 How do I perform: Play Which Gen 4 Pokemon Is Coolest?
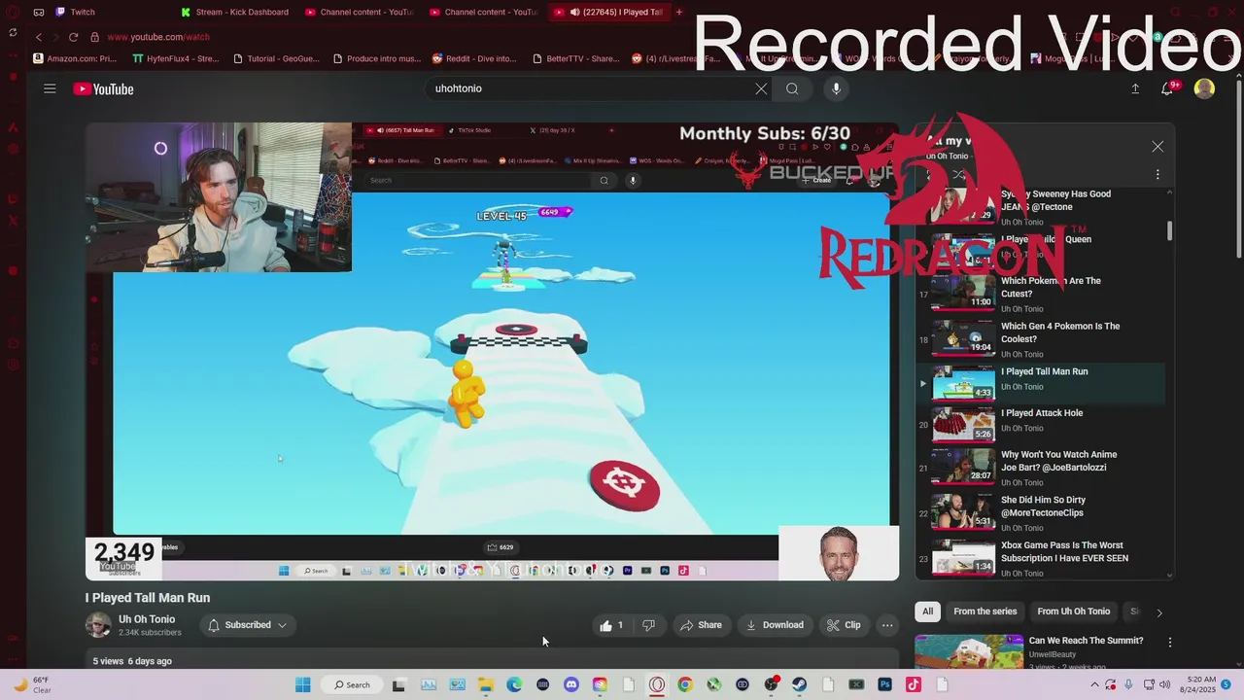pos(1040,339)
